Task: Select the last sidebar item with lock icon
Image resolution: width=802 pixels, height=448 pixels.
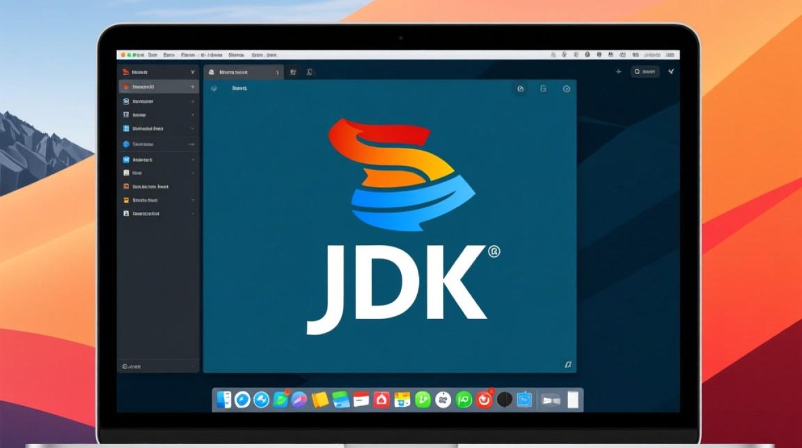Action: point(143,213)
